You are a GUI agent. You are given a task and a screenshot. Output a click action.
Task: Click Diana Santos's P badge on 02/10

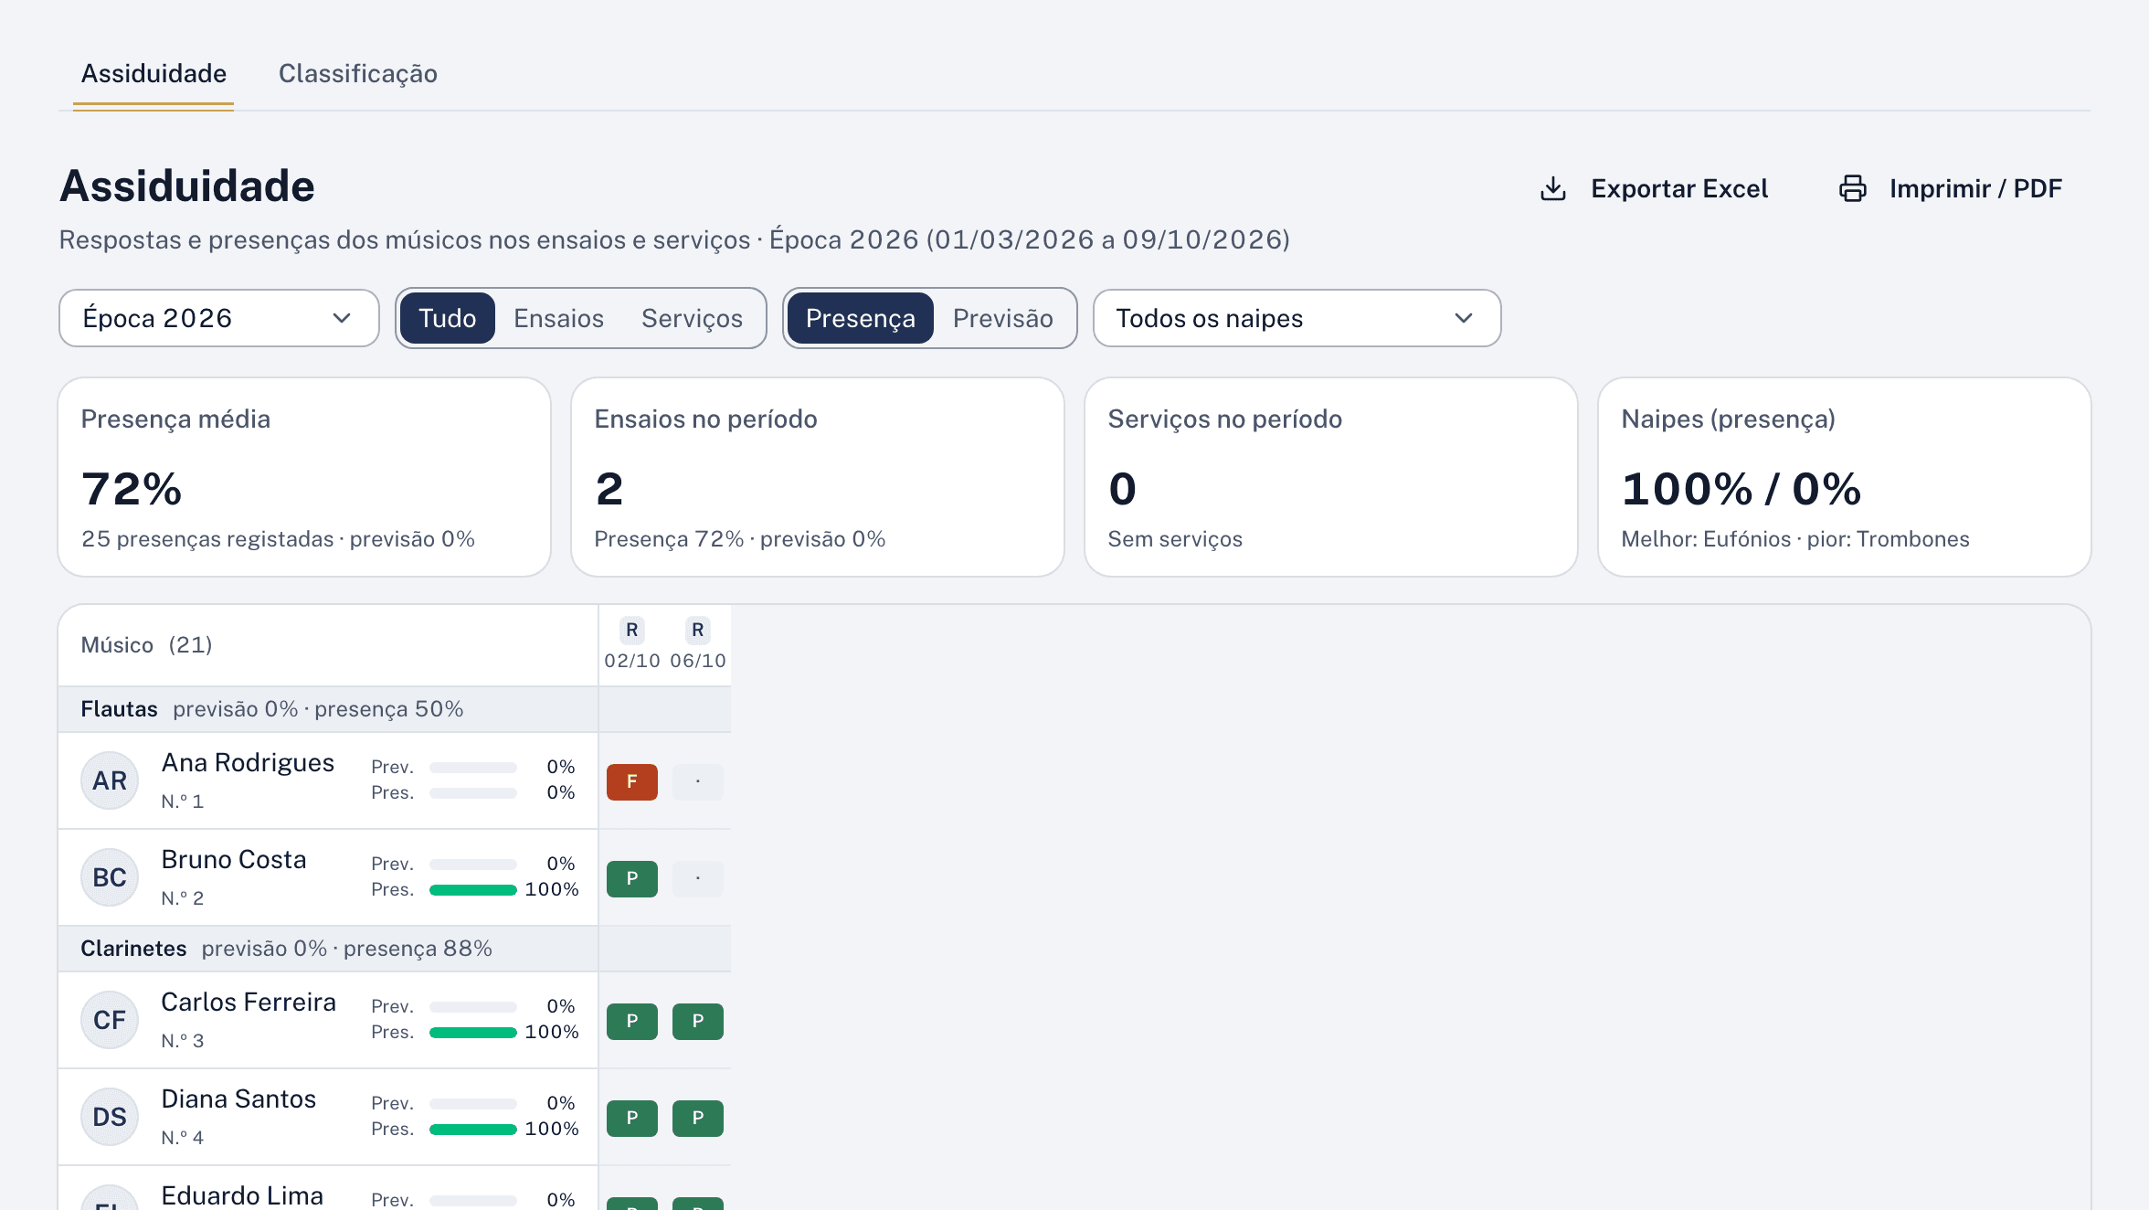[x=632, y=1119]
